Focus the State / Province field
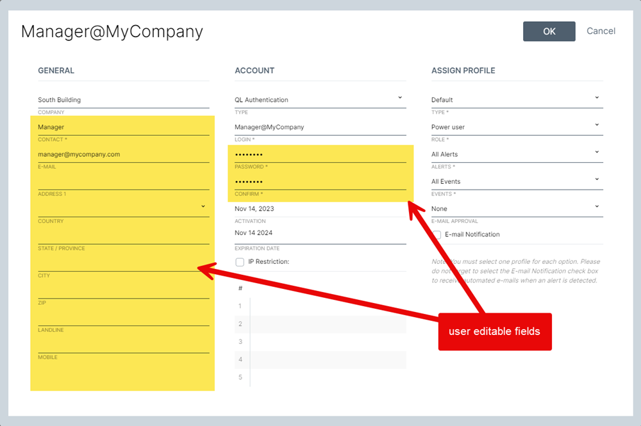The width and height of the screenshot is (641, 426). (x=124, y=236)
